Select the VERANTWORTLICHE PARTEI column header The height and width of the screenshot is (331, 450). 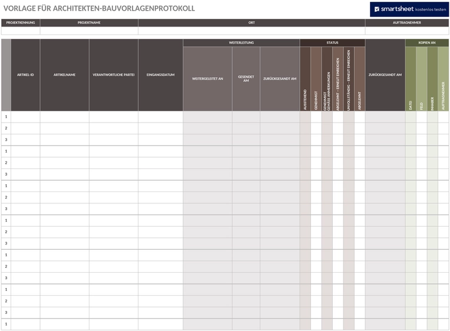[x=114, y=75]
